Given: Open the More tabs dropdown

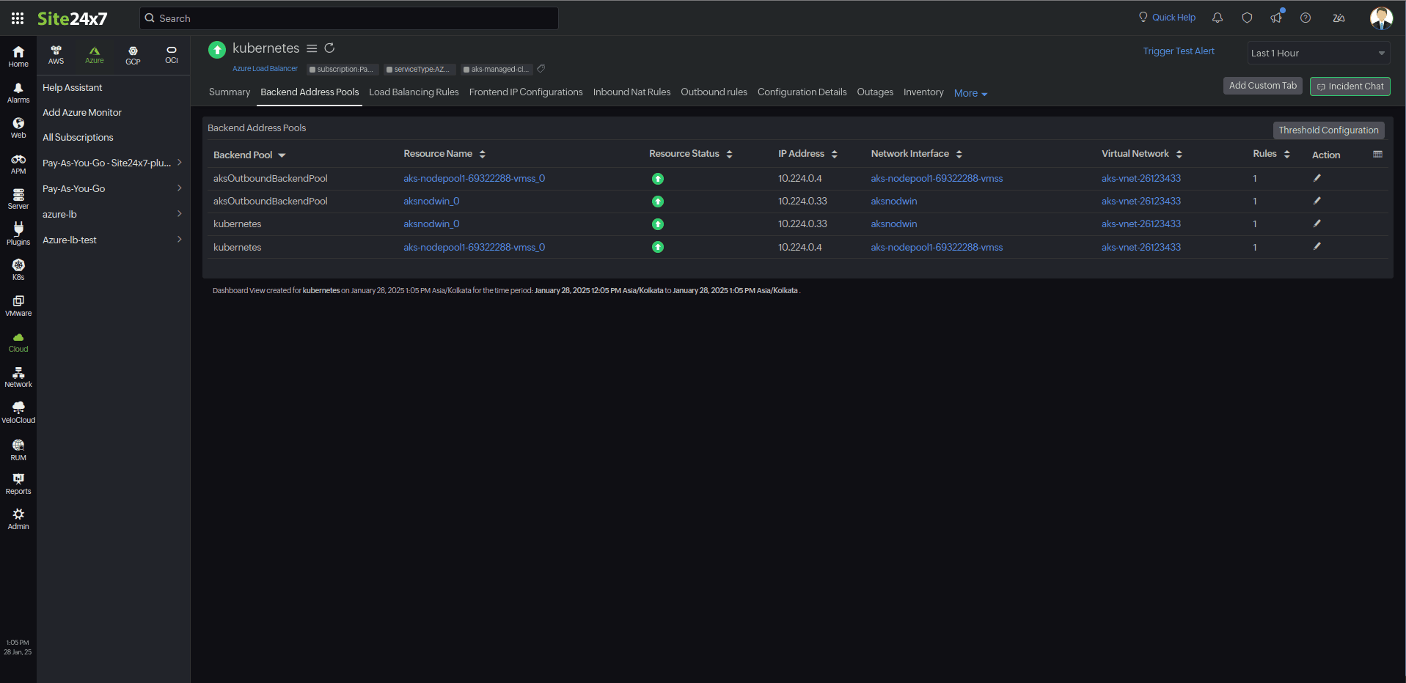Looking at the screenshot, I should [970, 93].
